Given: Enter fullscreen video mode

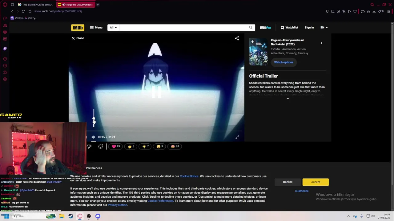Looking at the screenshot, I should click(237, 137).
